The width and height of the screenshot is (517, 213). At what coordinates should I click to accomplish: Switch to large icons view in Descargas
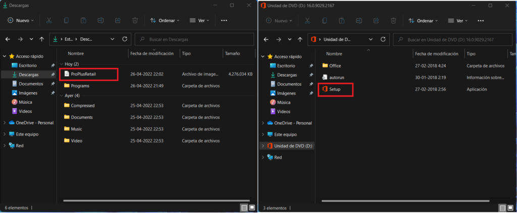coord(252,207)
